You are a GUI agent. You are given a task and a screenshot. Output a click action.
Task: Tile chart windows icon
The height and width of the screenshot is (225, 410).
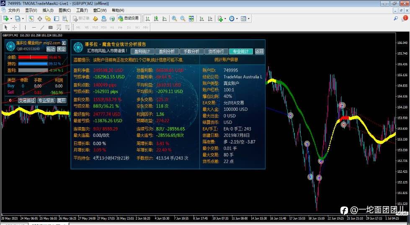[191, 18]
